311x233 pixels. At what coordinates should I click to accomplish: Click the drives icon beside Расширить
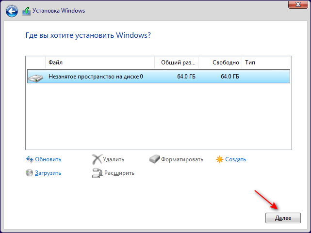tap(97, 173)
